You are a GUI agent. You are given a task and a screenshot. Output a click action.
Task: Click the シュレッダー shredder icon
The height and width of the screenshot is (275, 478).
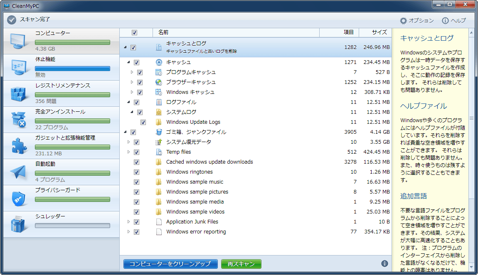18,224
